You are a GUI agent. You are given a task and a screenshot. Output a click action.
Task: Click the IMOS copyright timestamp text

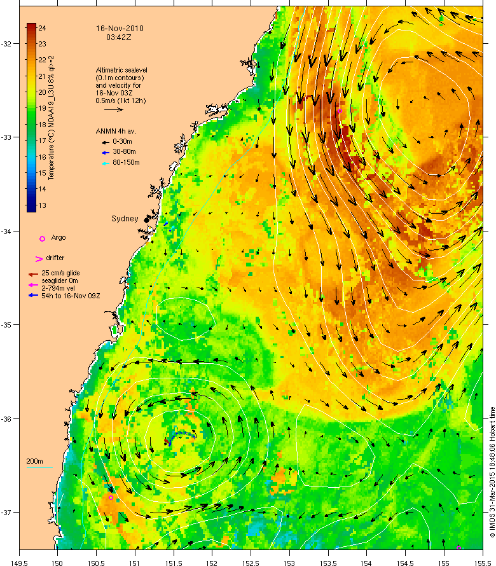[x=492, y=472]
